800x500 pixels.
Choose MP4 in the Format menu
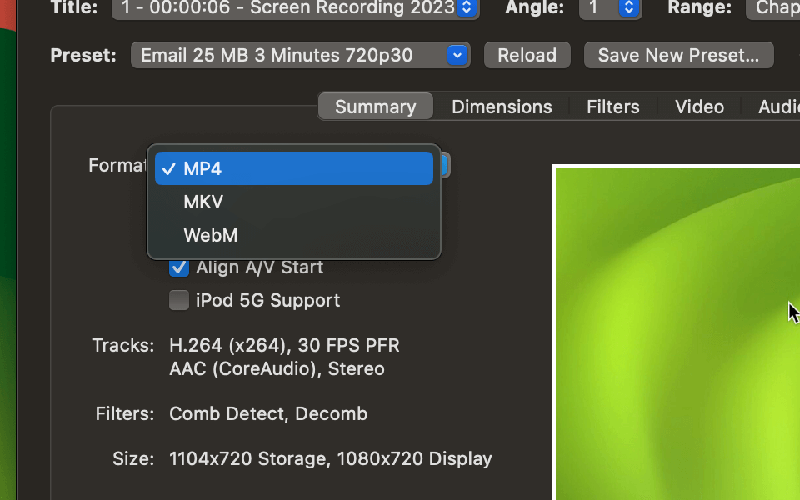[293, 168]
